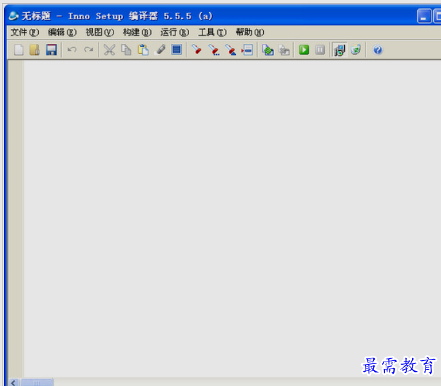Find text with red flashlight icon
The height and width of the screenshot is (386, 441).
pos(197,50)
